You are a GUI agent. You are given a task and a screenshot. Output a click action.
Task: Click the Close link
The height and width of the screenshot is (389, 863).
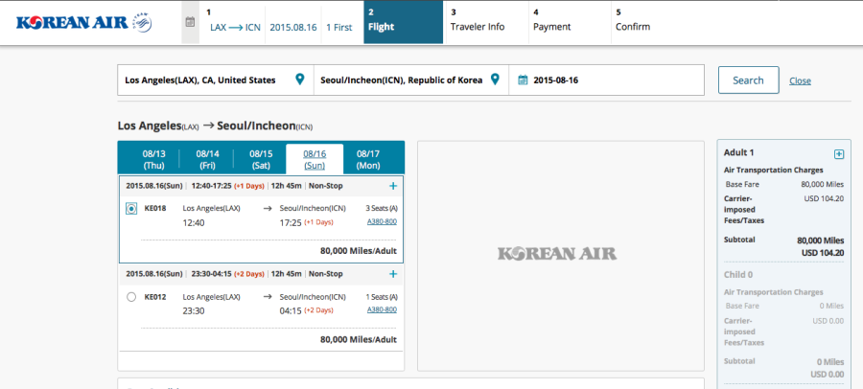click(x=800, y=80)
